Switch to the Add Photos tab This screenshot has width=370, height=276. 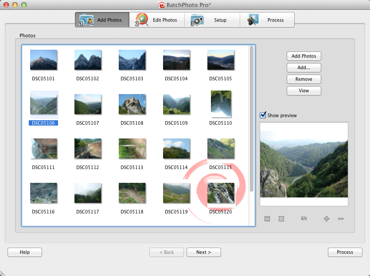pos(102,20)
